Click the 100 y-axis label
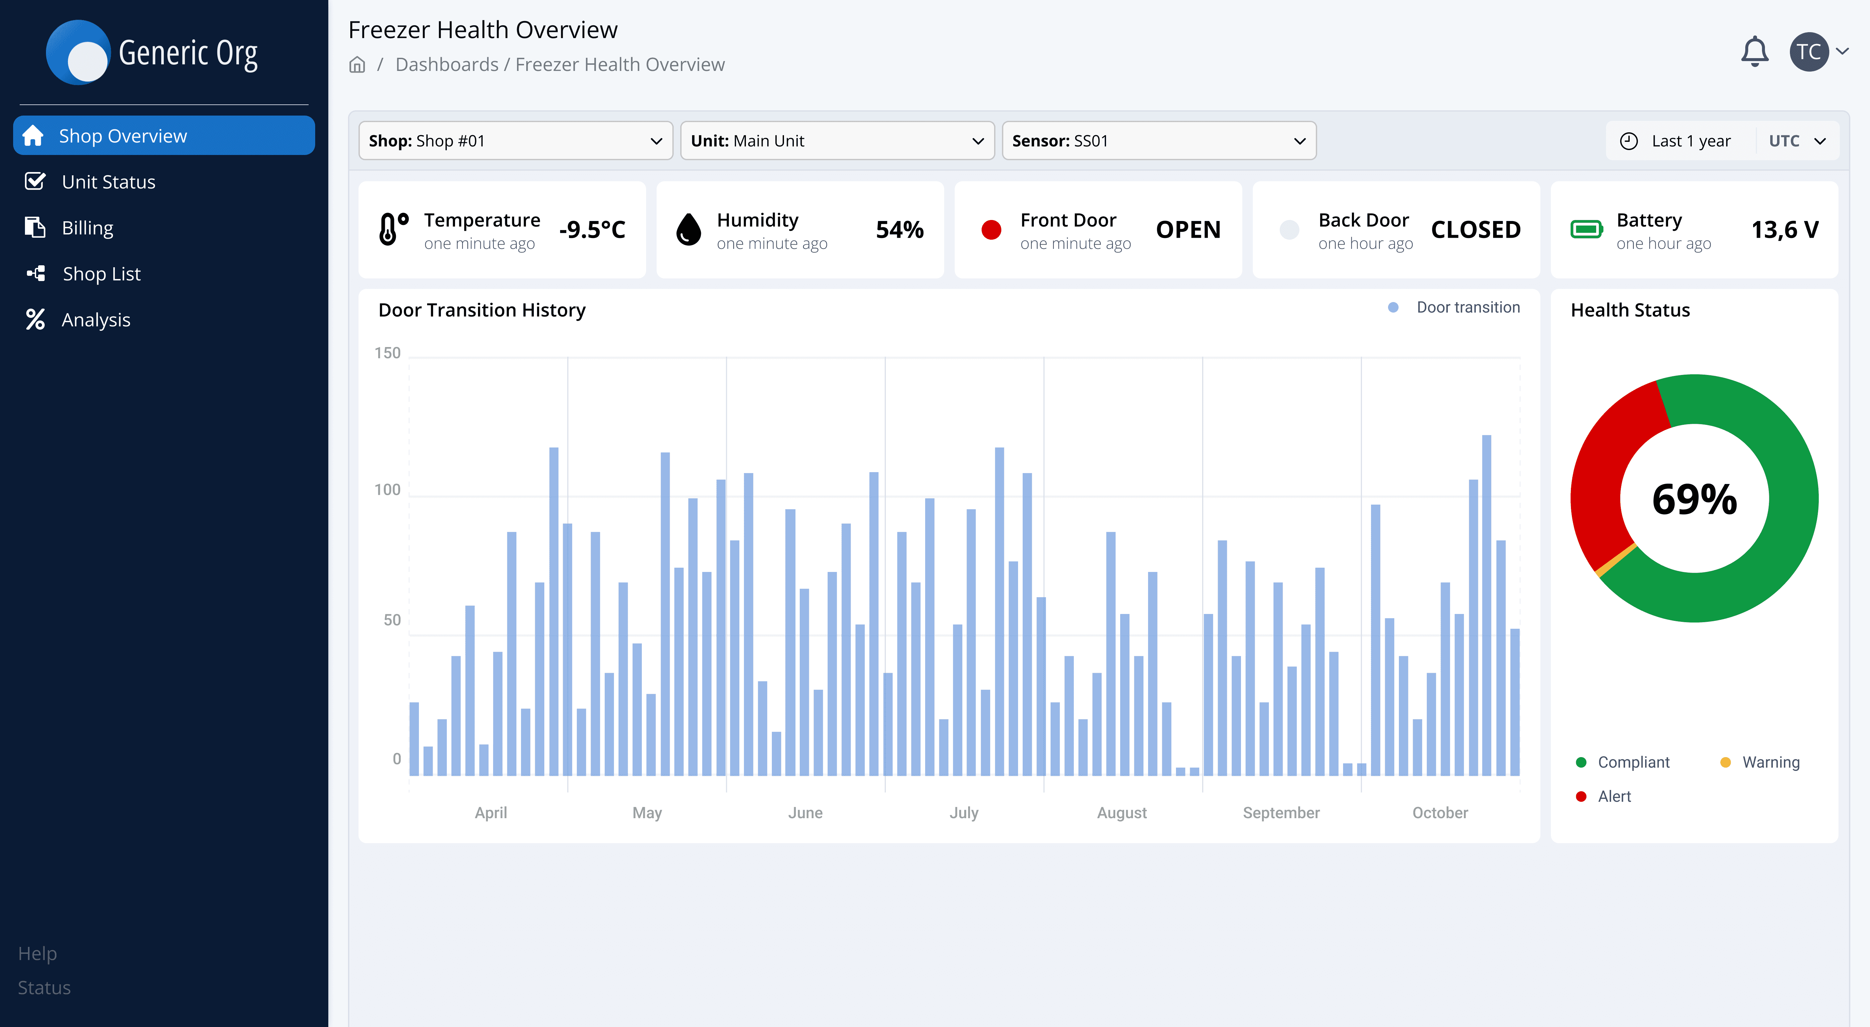Image resolution: width=1870 pixels, height=1027 pixels. coord(387,490)
